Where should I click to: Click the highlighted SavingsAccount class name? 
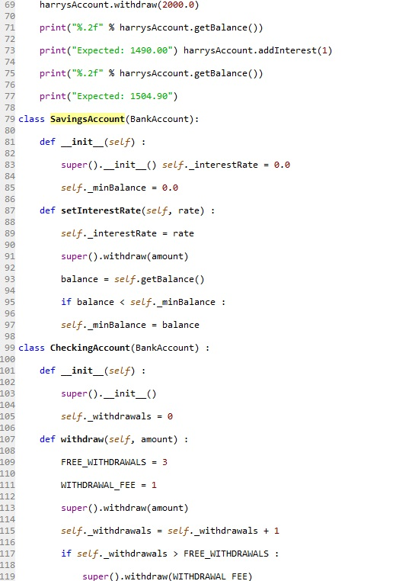click(88, 119)
